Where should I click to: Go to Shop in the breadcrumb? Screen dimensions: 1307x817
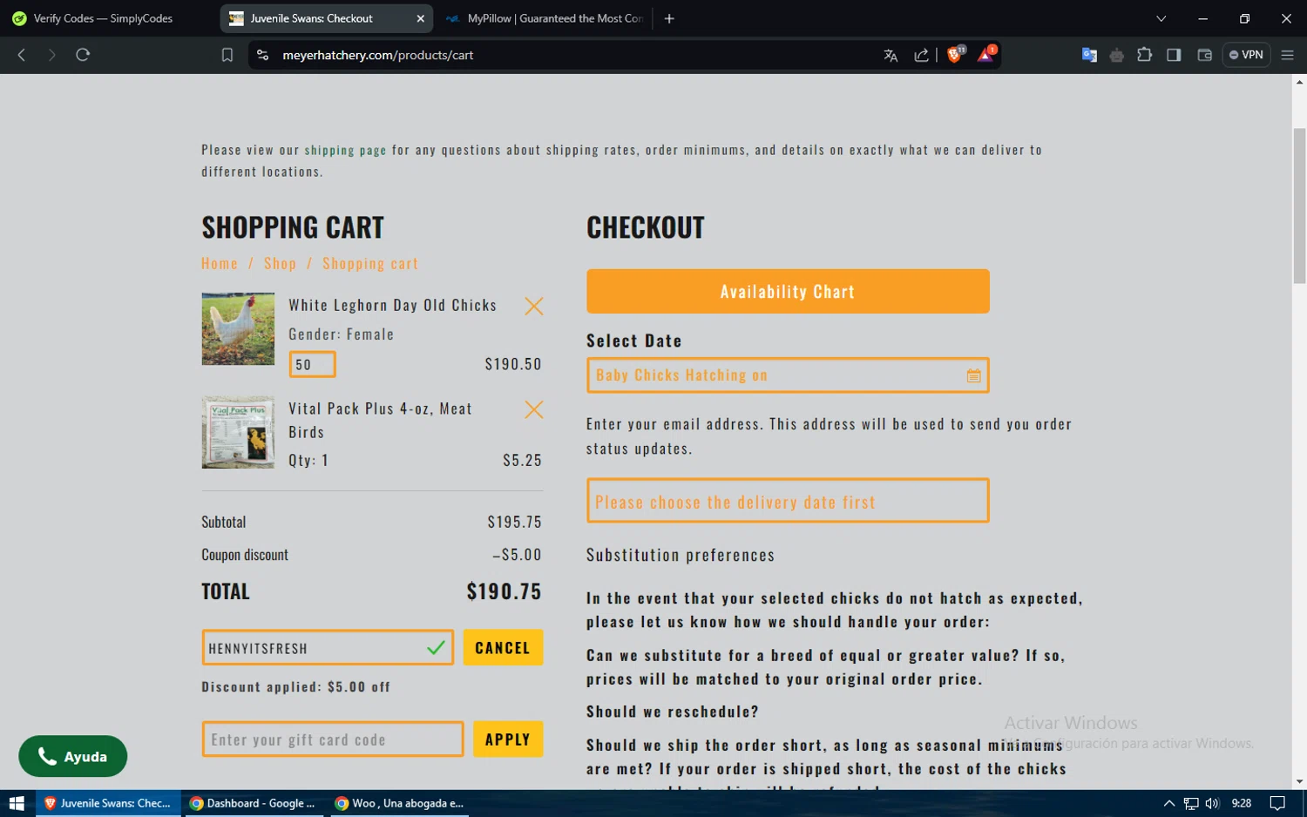(280, 263)
